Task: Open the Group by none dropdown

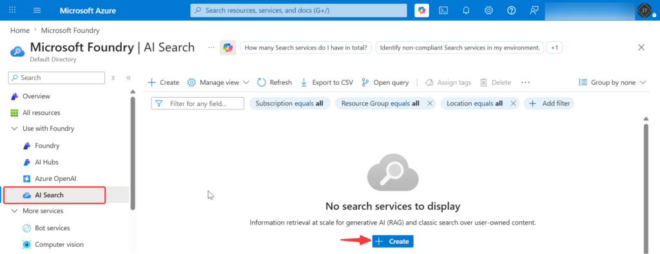Action: (x=612, y=82)
